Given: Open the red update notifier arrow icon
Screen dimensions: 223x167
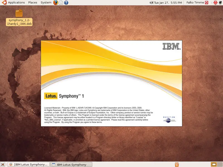Looking at the screenshot, I should 215,3.
